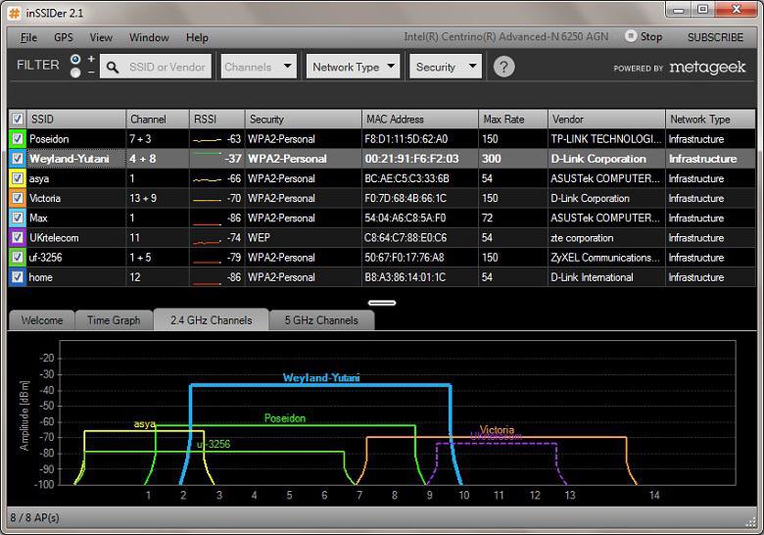Toggle the select-all checkbox in header
Screen dimensions: 764x535
click(x=17, y=120)
